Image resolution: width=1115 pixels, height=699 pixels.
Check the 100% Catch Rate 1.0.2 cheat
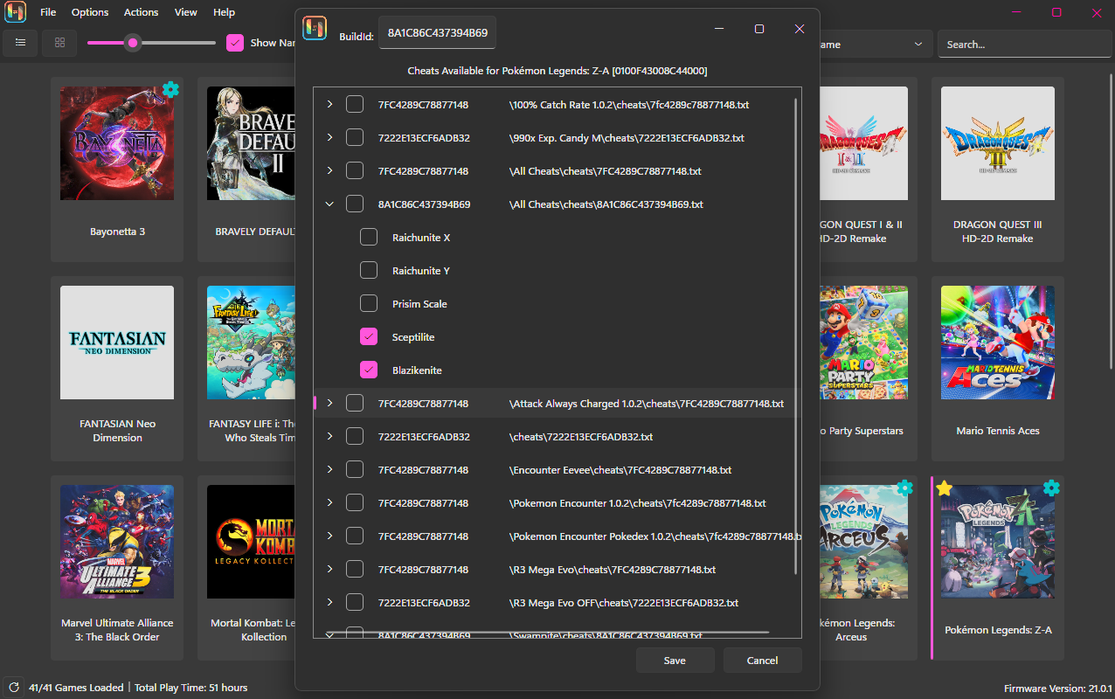(x=355, y=105)
